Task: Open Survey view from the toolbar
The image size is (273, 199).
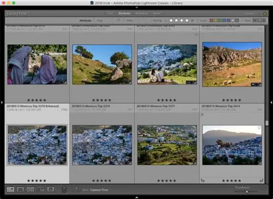Action: pyautogui.click(x=40, y=190)
